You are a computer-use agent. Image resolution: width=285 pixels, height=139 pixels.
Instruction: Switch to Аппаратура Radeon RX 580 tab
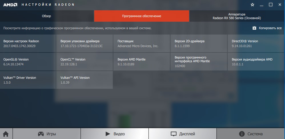237,16
